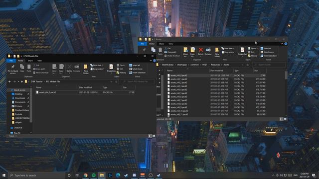Image resolution: width=319 pixels, height=179 pixels.
Task: Open Home tab in Assets window
Action: click(x=152, y=44)
